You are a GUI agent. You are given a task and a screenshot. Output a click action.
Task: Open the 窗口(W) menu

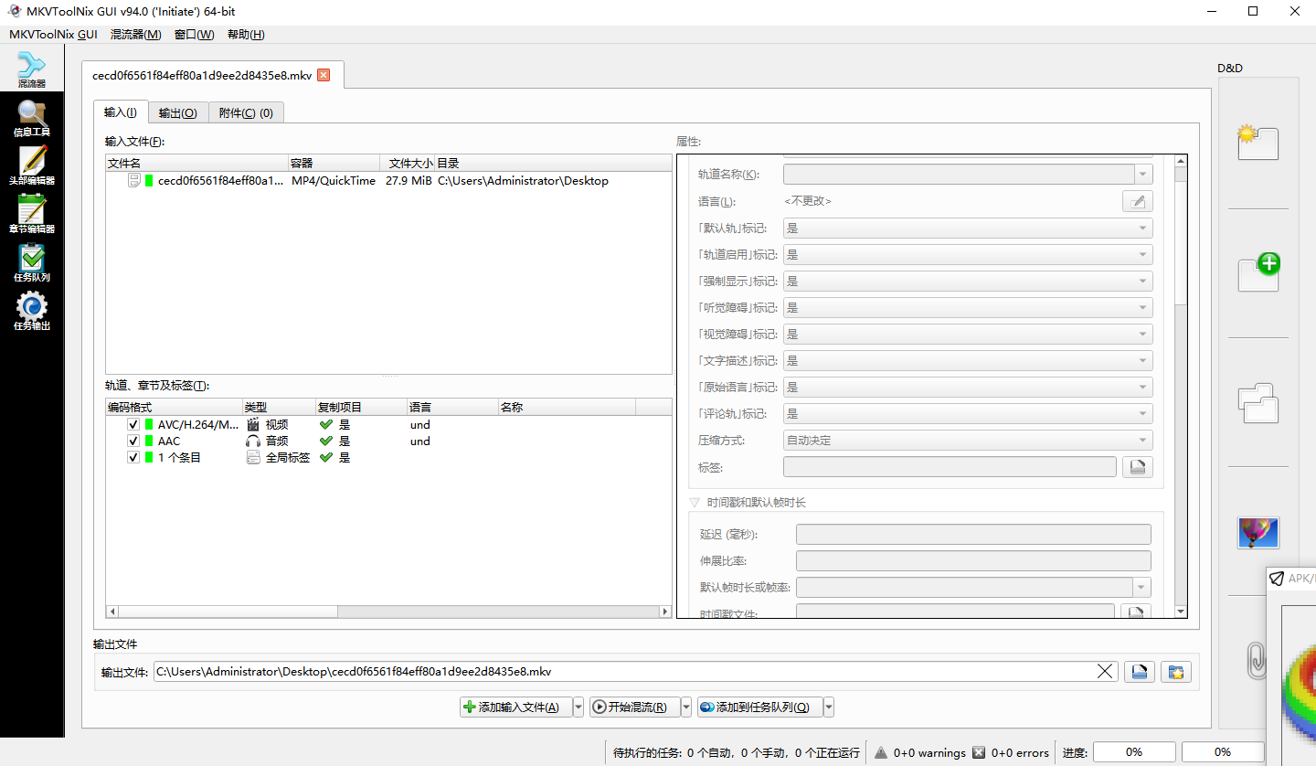click(x=194, y=35)
